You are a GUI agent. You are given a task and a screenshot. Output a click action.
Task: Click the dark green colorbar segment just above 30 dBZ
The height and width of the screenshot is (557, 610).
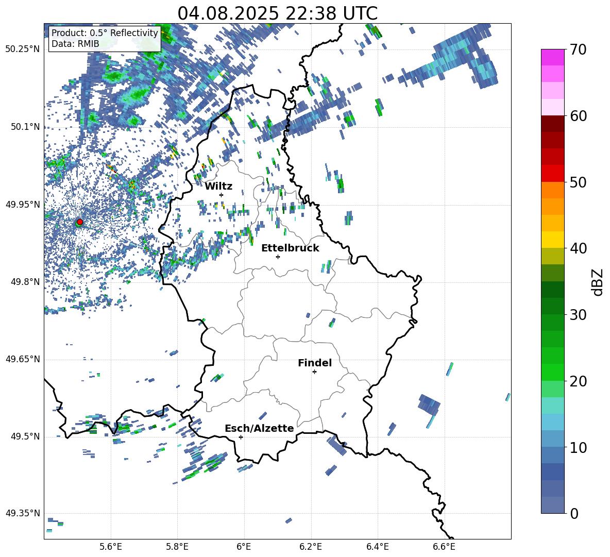552,306
